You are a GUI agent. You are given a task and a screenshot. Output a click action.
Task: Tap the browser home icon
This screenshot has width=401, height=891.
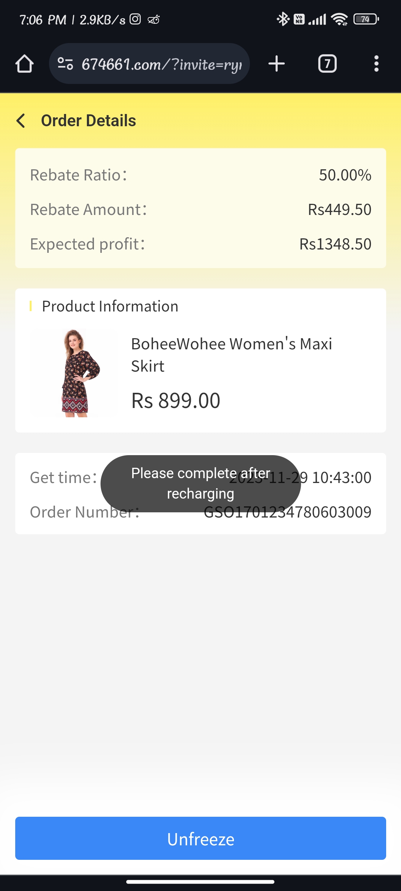(25, 64)
